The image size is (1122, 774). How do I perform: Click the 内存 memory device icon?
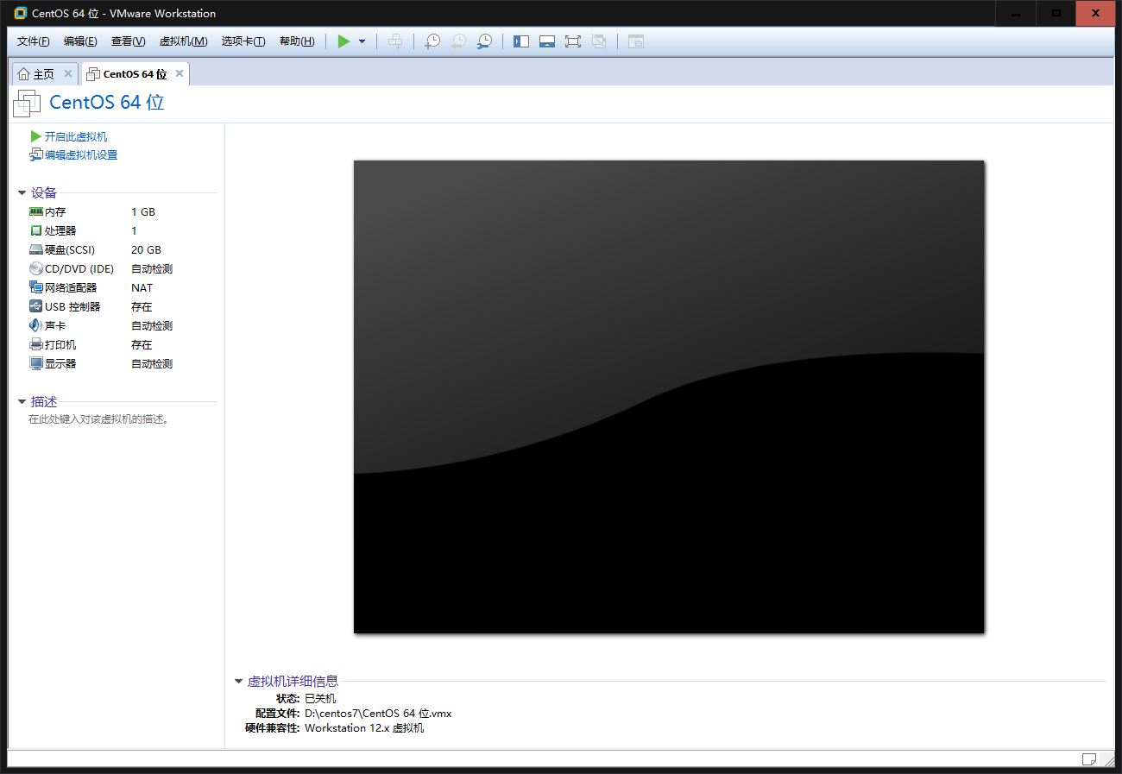pyautogui.click(x=36, y=211)
